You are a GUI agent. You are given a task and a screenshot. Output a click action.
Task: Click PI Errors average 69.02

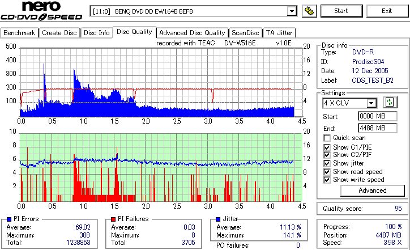click(83, 227)
